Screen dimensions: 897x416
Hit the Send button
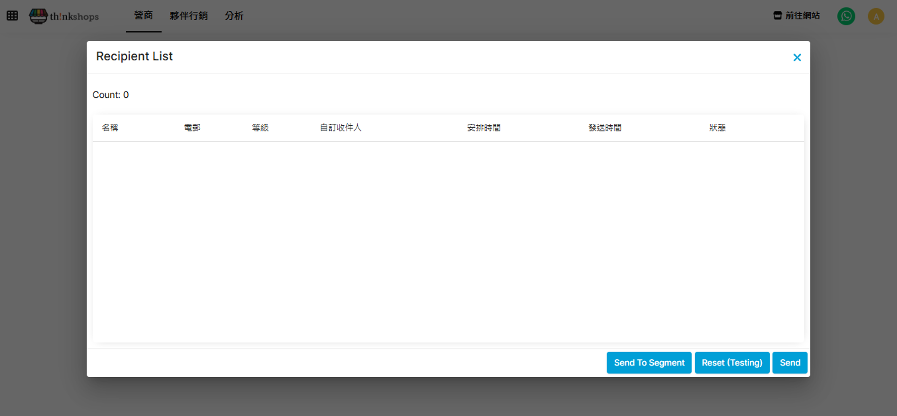click(x=790, y=363)
